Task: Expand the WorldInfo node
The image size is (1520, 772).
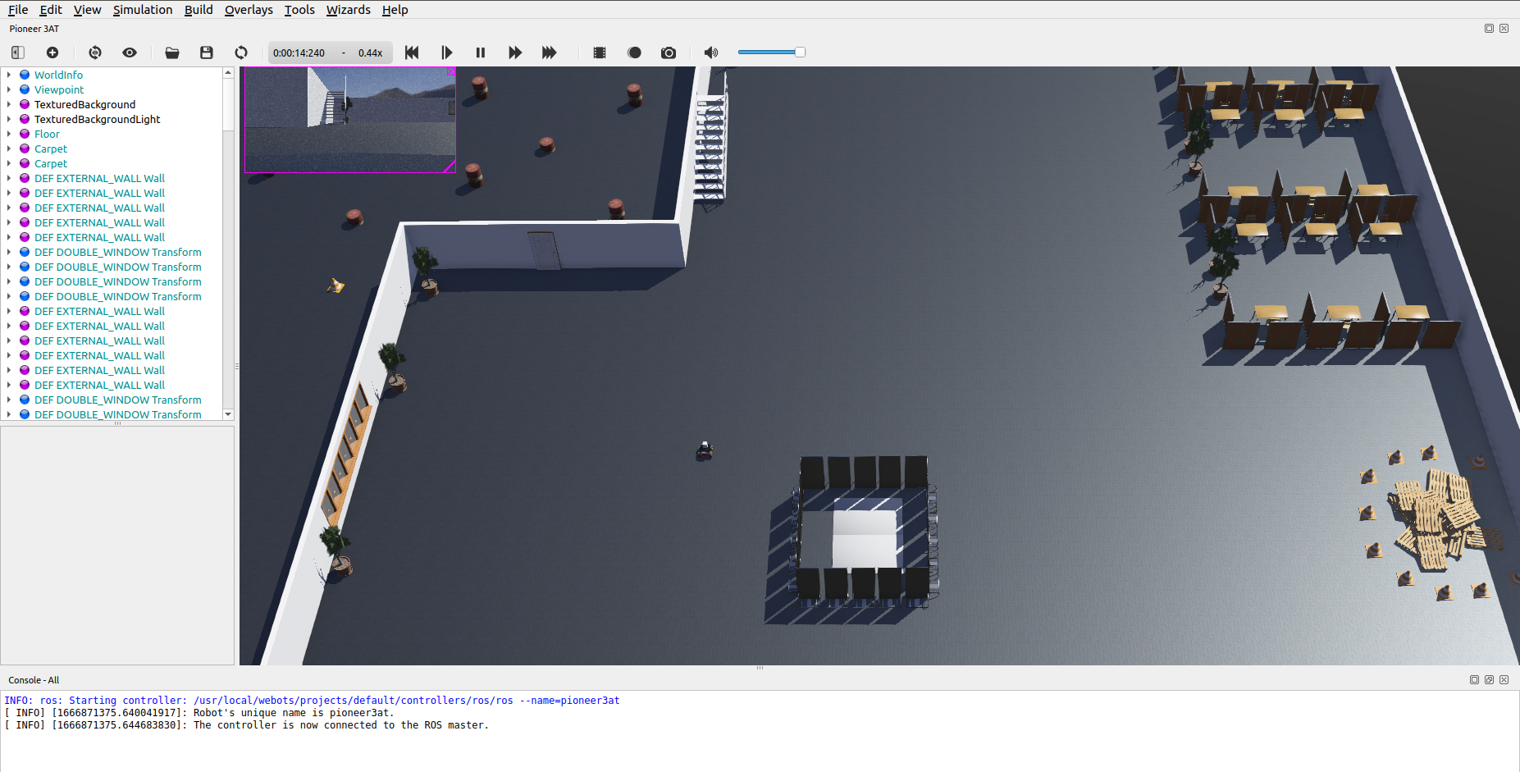Action: coord(8,75)
